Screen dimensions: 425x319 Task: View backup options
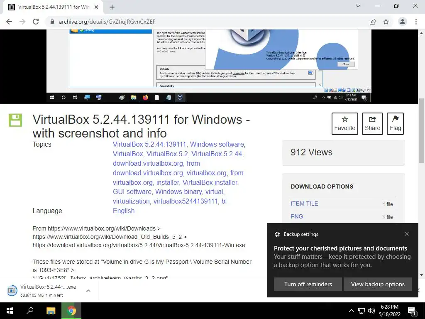point(378,284)
